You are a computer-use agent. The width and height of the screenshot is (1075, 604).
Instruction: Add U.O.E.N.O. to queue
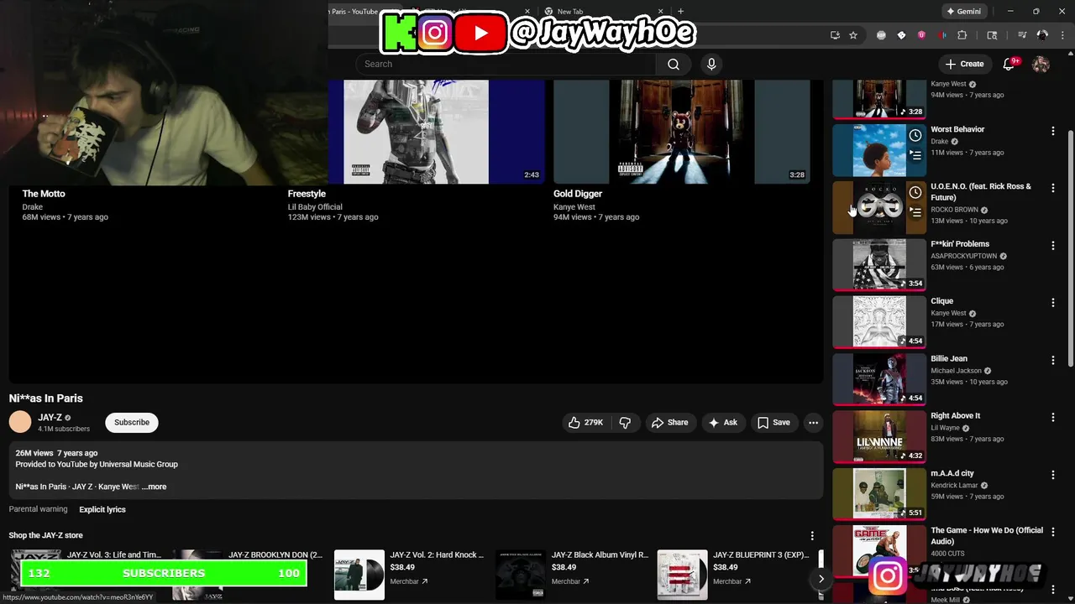[915, 212]
